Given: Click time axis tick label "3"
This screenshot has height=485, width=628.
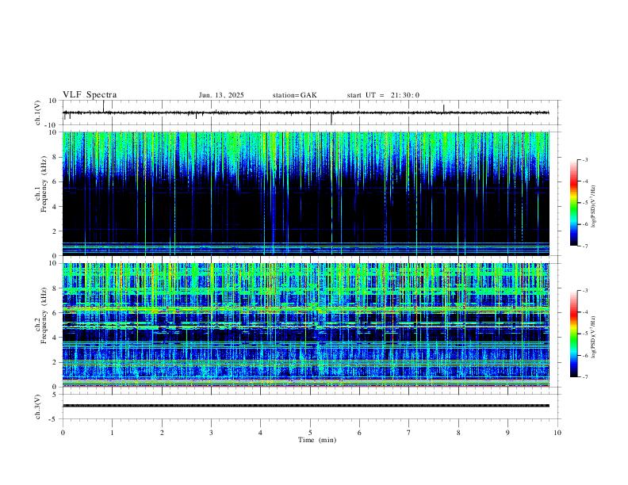Looking at the screenshot, I should tap(211, 433).
